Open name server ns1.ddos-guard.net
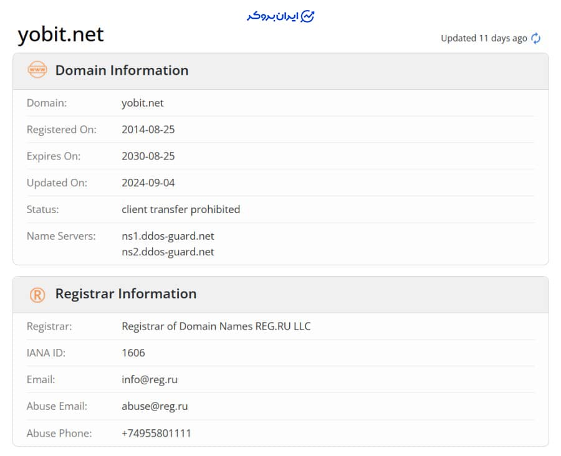Screen dimensions: 561x456 point(168,236)
